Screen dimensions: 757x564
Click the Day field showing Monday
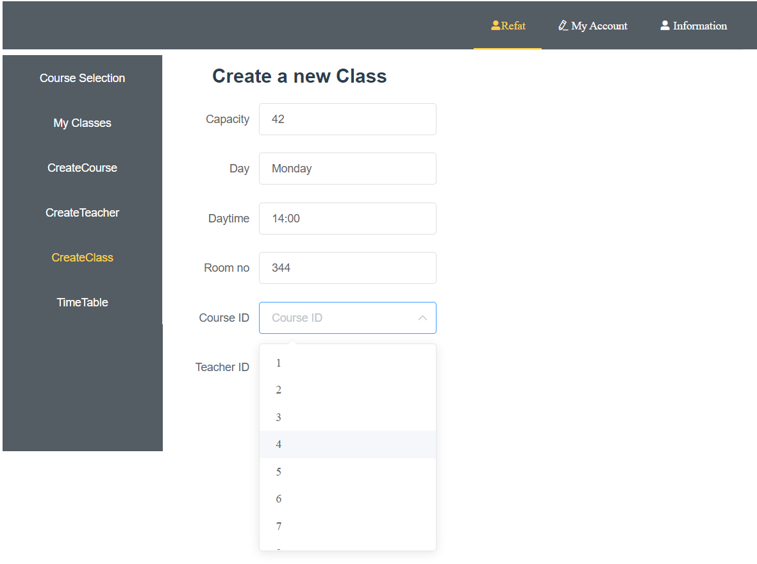347,168
